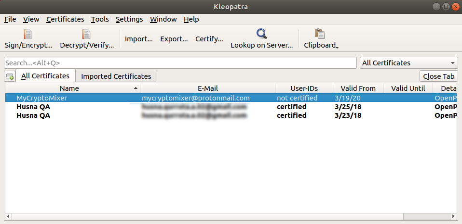Click the Close Tab button
This screenshot has width=462, height=224.
pos(439,76)
